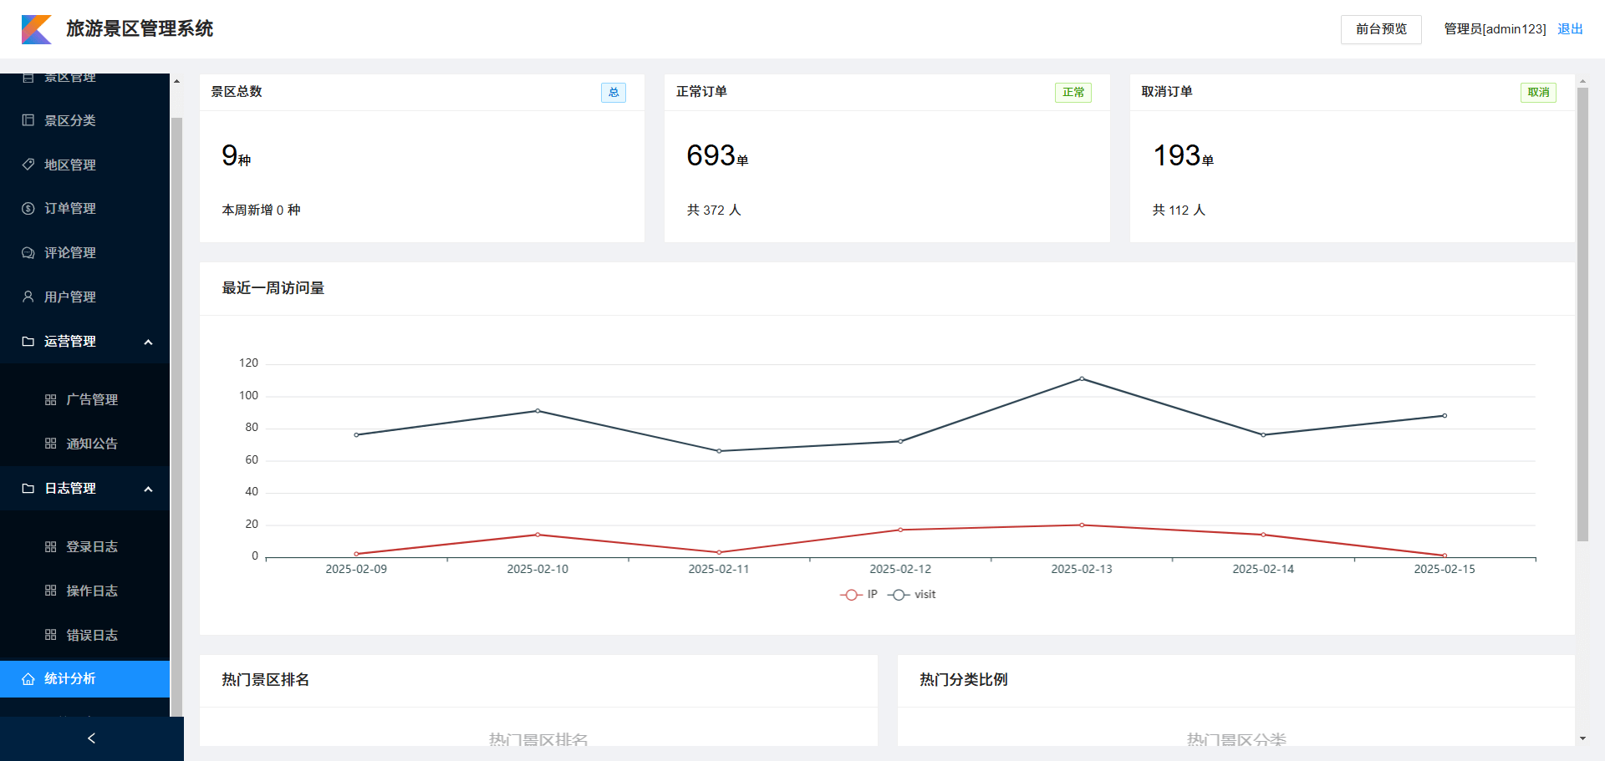Collapse the sidebar using the left arrow
This screenshot has height=761, width=1605.
coord(91,738)
